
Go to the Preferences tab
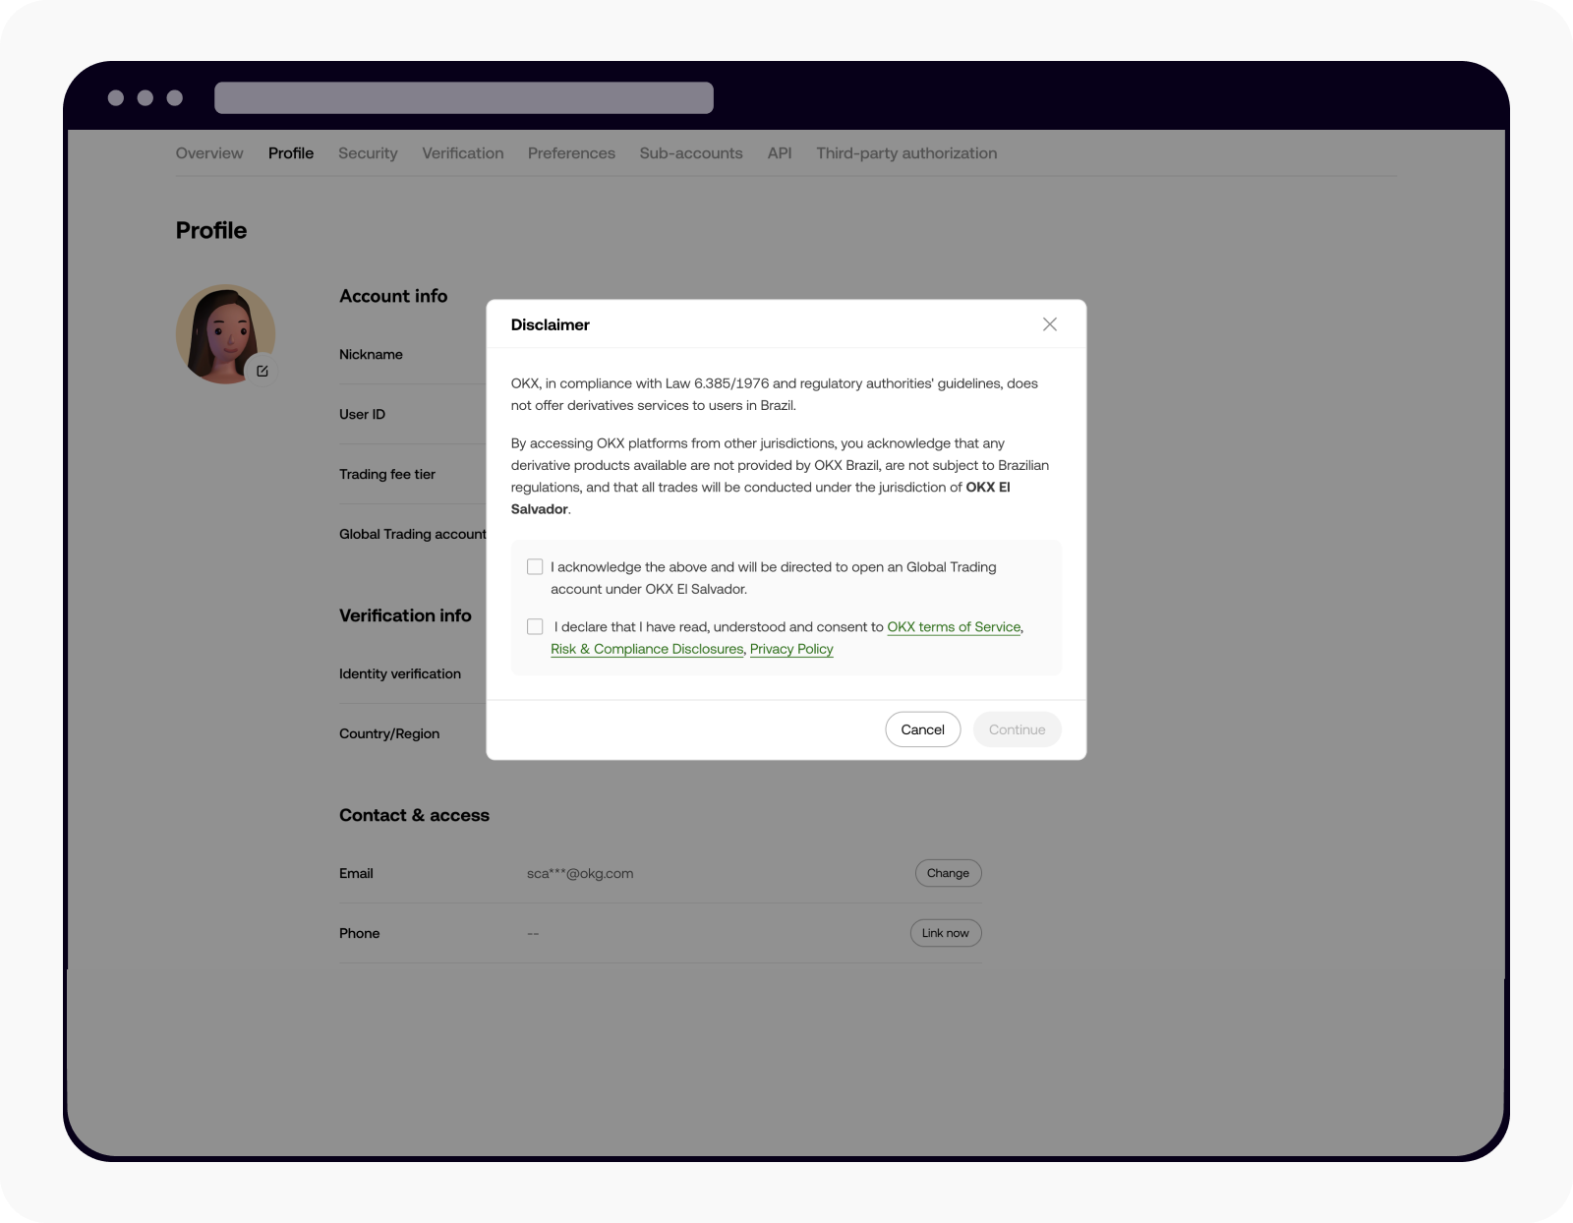[x=571, y=153]
